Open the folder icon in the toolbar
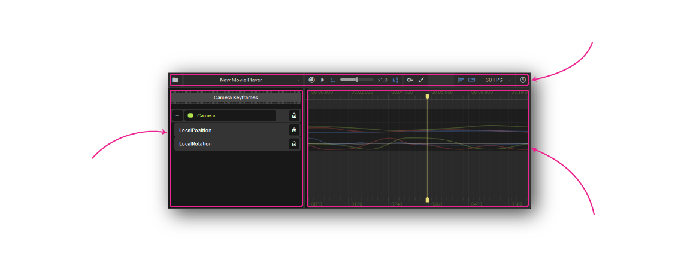The image size is (699, 275). click(x=175, y=80)
